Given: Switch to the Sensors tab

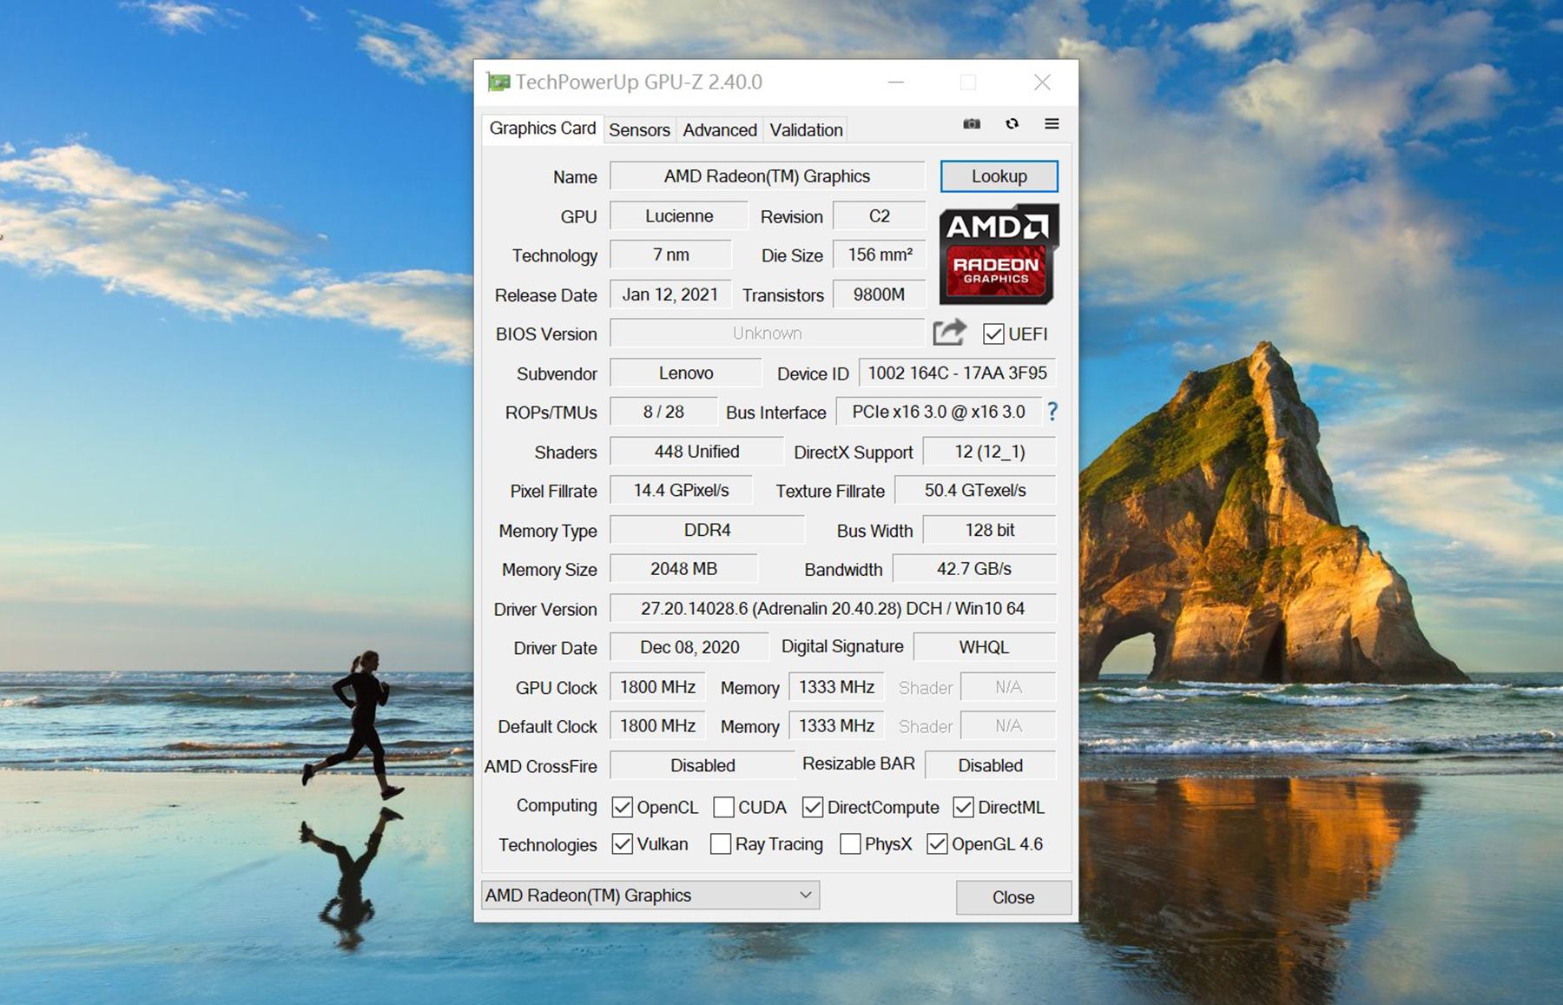Looking at the screenshot, I should pyautogui.click(x=639, y=130).
